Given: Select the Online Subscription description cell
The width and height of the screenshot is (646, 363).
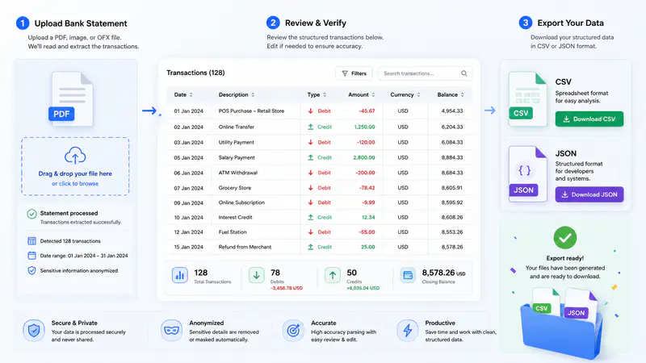Looking at the screenshot, I should point(241,202).
